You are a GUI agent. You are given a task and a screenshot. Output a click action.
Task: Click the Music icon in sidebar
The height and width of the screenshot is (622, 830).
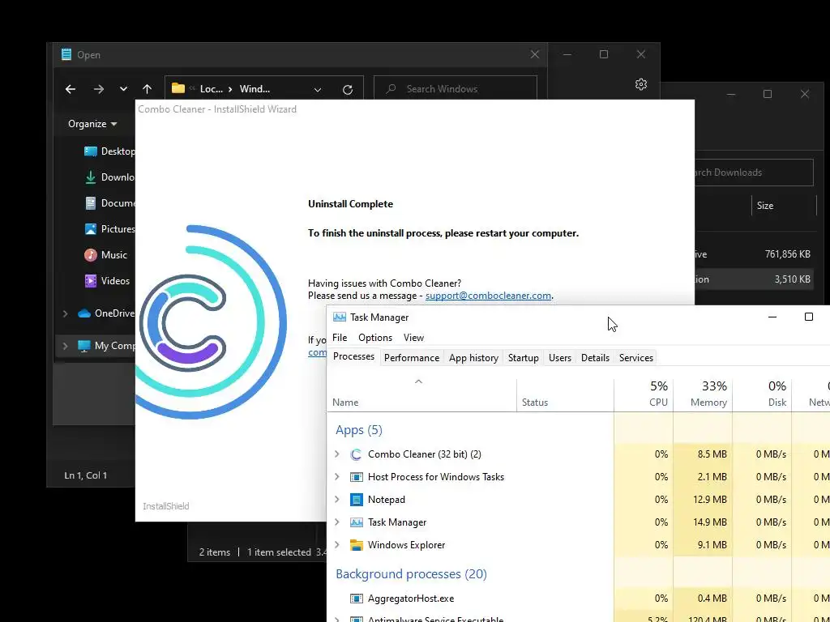[91, 255]
